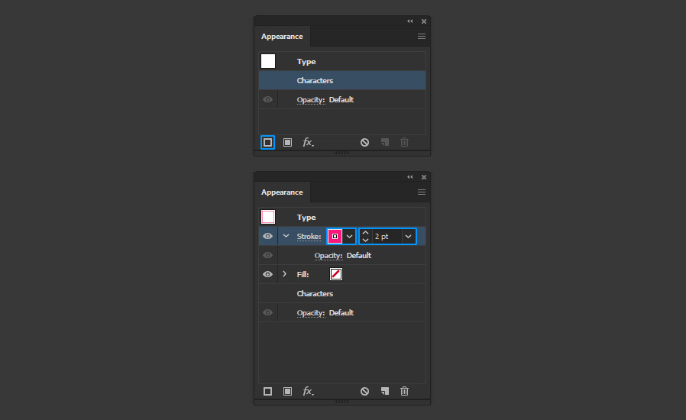Open Opacity link under Stroke row

tap(328, 256)
